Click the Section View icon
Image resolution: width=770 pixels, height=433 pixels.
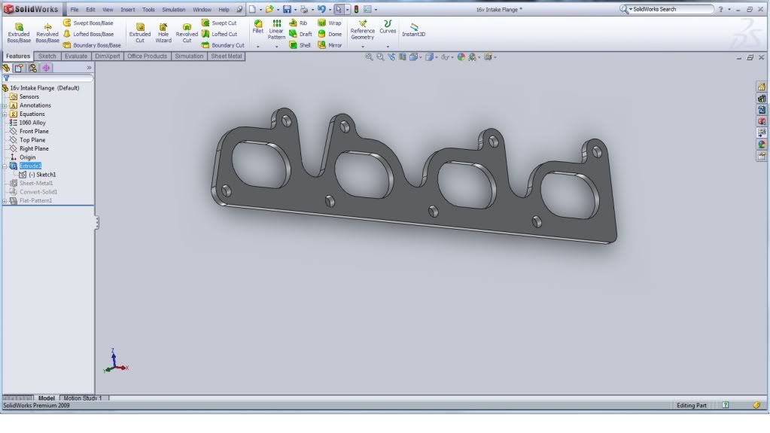(402, 57)
